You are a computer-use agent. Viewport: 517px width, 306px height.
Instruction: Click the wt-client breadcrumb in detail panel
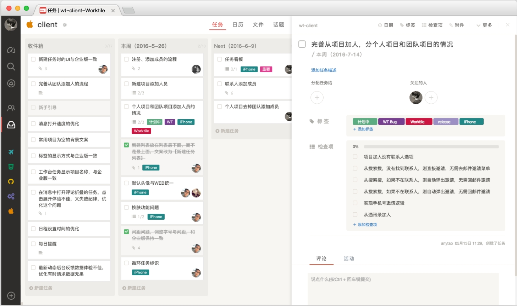pos(308,25)
